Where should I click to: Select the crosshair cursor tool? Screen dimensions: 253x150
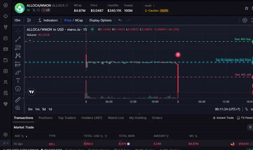click(x=18, y=31)
